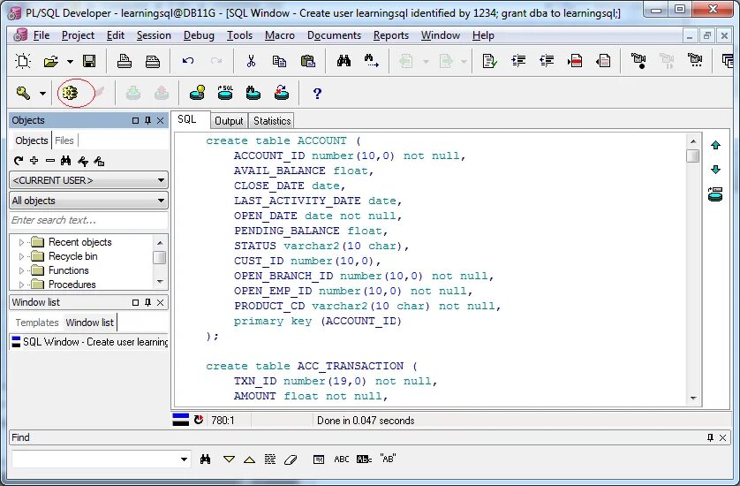Click the Find next down-triangle icon
This screenshot has width=740, height=486.
point(229,459)
